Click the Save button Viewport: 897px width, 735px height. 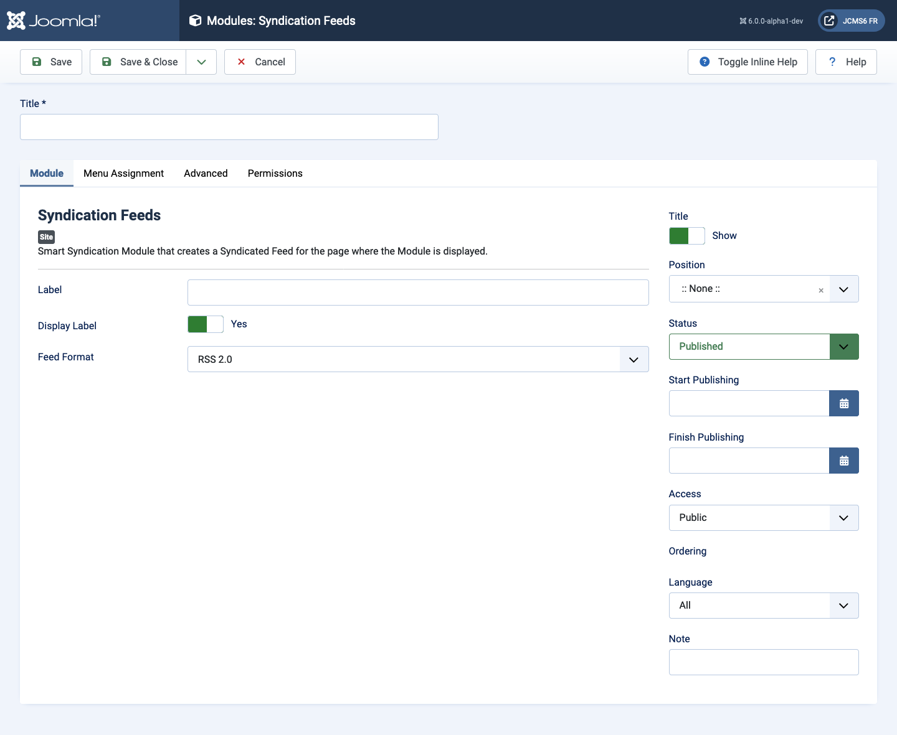[x=51, y=62]
